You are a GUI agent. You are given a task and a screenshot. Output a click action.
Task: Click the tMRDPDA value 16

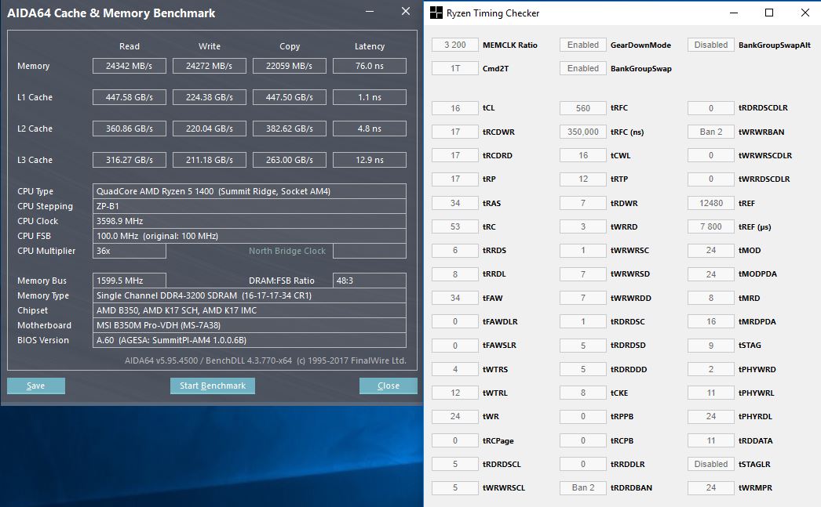click(x=711, y=321)
